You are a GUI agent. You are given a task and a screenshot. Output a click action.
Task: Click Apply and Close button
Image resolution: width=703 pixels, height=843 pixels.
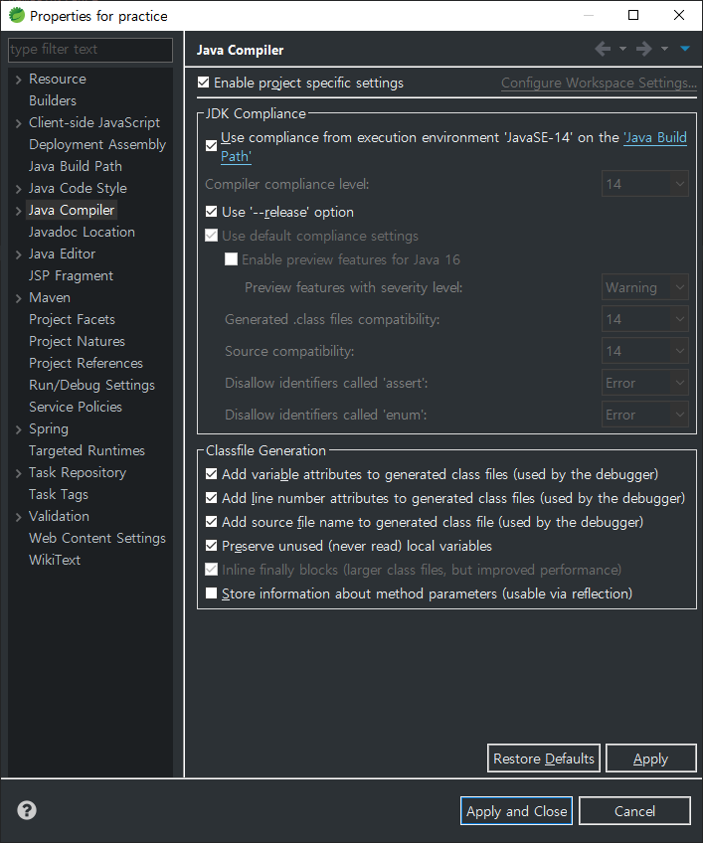coord(516,811)
